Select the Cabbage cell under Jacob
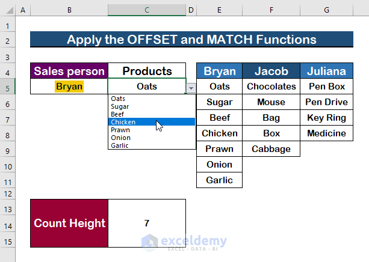 tap(271, 149)
